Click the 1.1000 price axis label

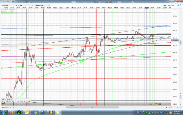[175, 97]
